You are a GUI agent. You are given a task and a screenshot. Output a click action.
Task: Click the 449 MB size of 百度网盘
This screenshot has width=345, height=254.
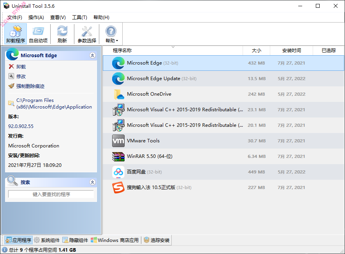click(256, 172)
